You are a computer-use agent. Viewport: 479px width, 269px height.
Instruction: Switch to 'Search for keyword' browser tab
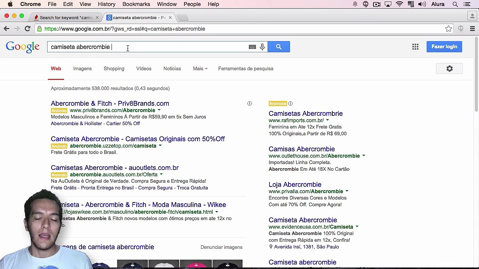tap(66, 18)
